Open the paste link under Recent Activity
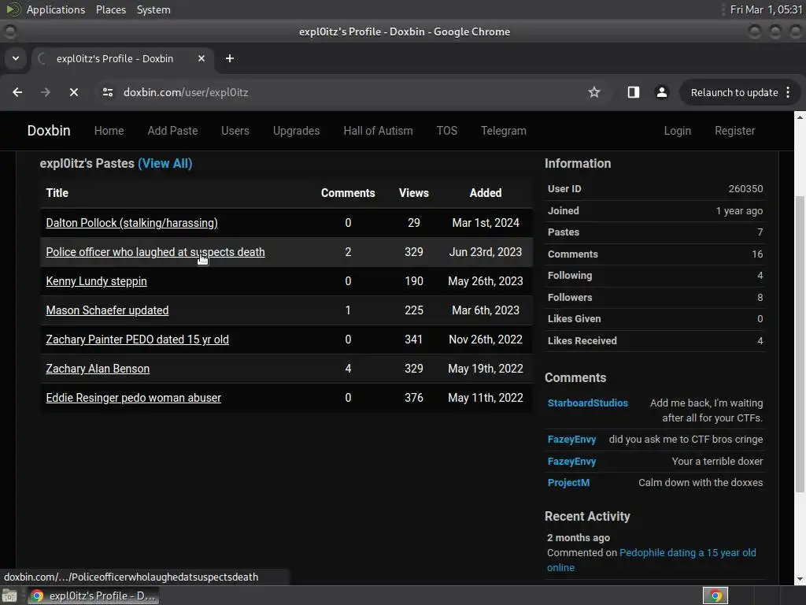806x605 pixels. pos(687,552)
